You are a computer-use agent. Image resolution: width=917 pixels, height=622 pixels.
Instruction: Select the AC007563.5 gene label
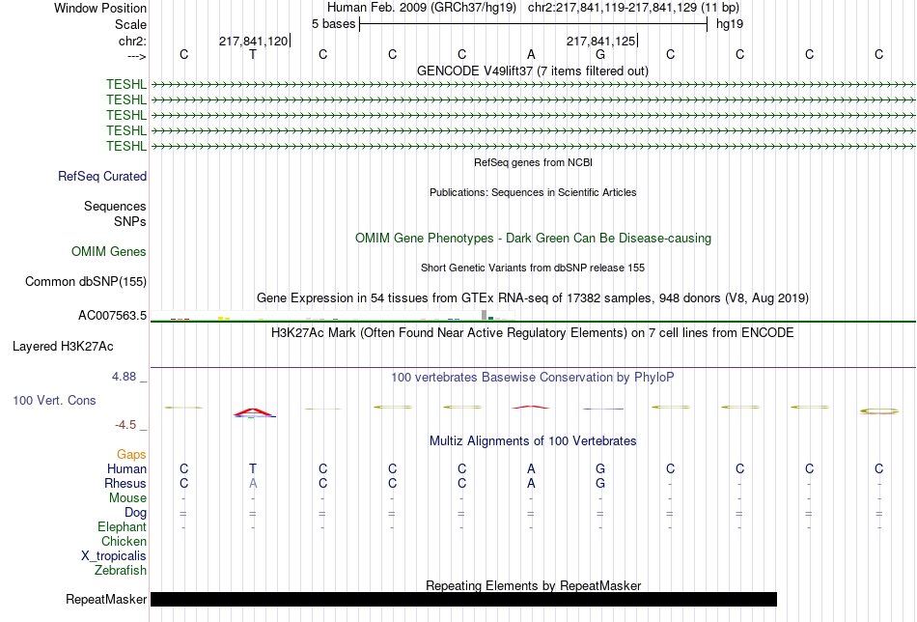(x=112, y=316)
